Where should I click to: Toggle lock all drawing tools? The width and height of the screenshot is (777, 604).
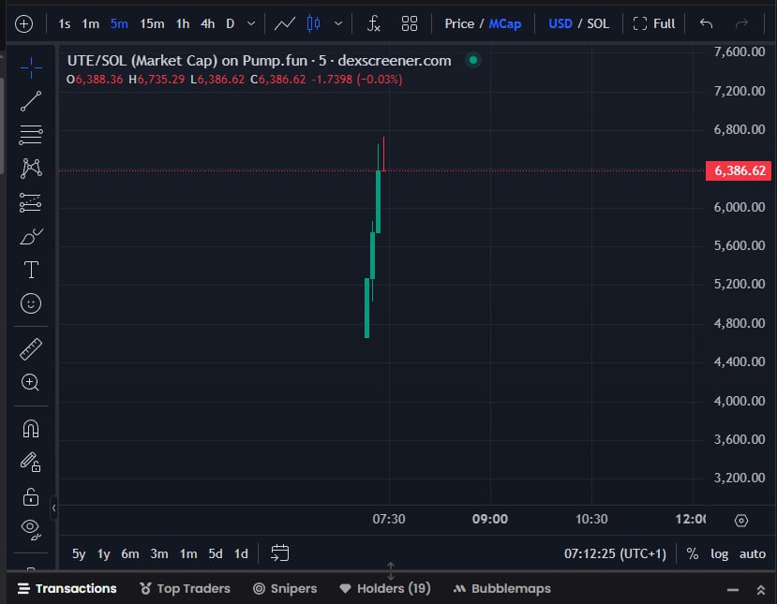click(31, 496)
